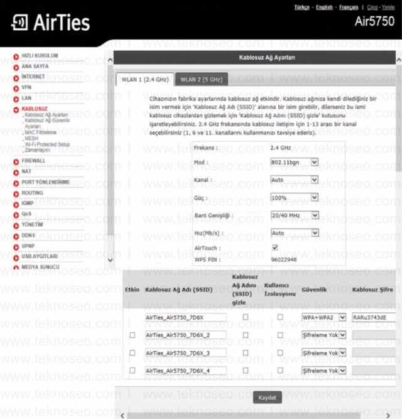Switch to the WLAN 2 (5 GHz) tab
This screenshot has height=419, width=402.
(x=202, y=79)
